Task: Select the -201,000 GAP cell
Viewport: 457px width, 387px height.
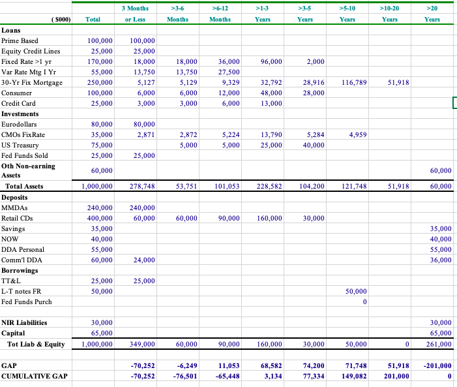Action: pyautogui.click(x=437, y=365)
